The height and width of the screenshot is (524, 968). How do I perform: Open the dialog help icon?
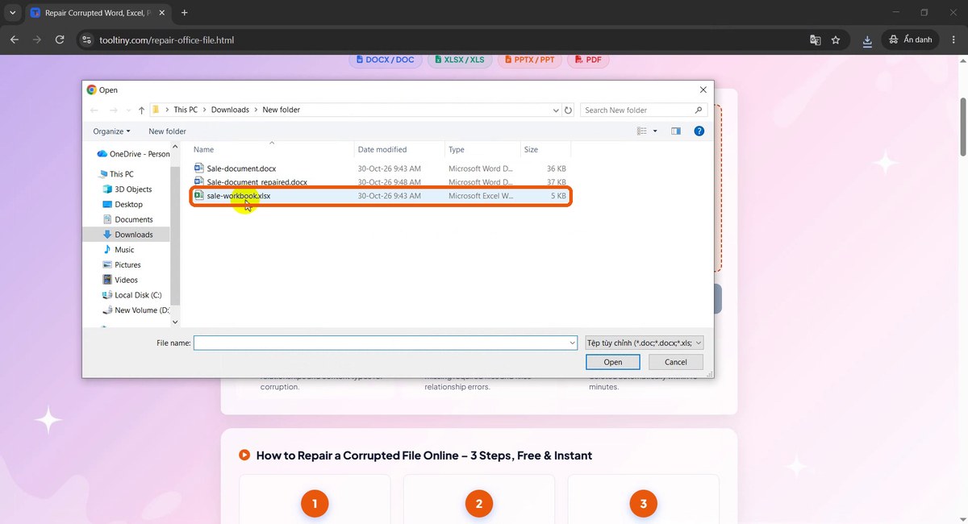click(x=699, y=131)
